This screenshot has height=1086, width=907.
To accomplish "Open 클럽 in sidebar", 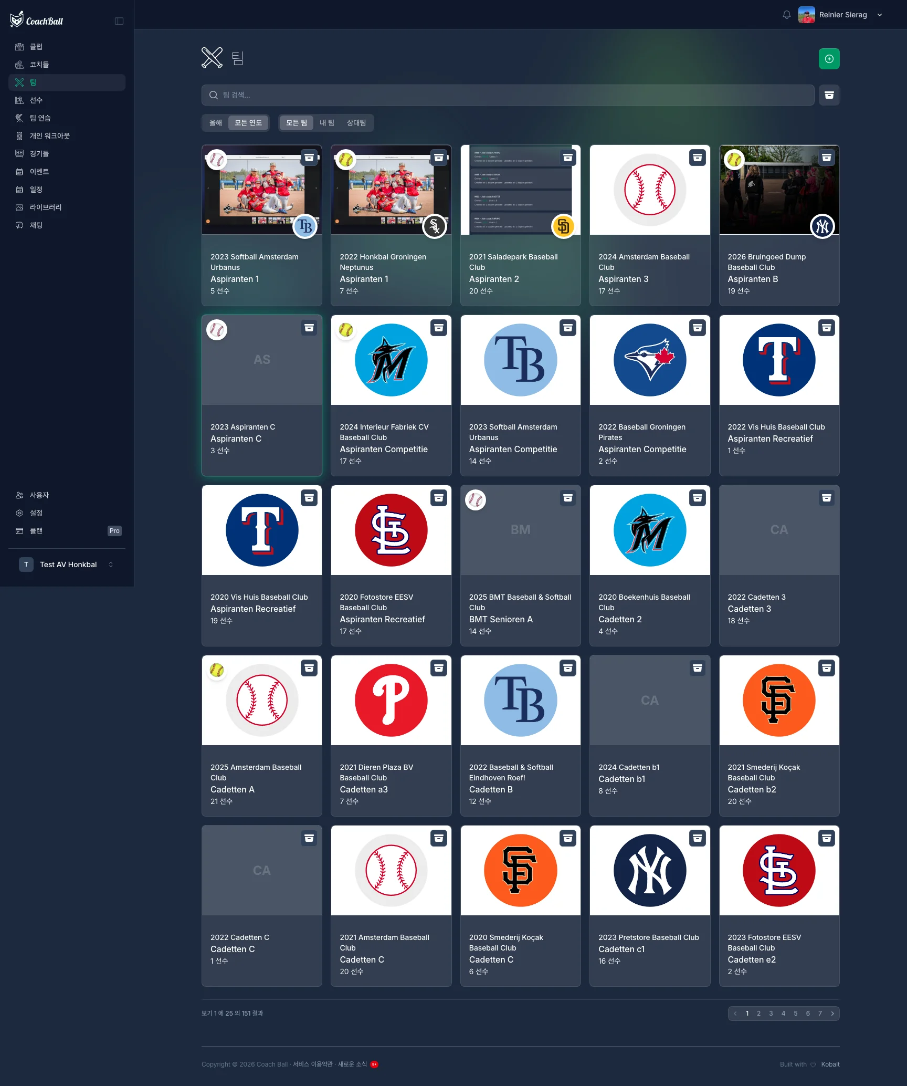I will 67,47.
